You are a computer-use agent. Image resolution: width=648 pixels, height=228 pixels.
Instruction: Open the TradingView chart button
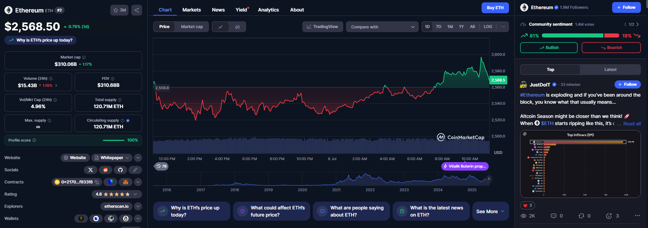[x=323, y=27]
